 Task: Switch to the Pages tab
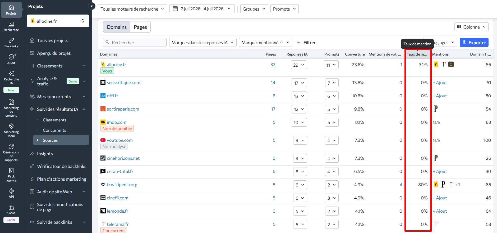point(140,27)
